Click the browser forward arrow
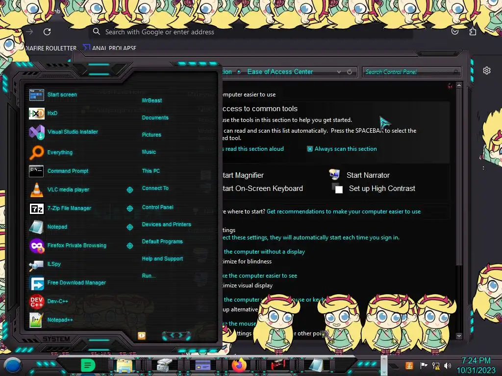This screenshot has width=502, height=376. coord(29,32)
